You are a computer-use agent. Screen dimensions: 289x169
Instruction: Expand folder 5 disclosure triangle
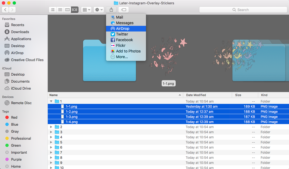coord(51,142)
